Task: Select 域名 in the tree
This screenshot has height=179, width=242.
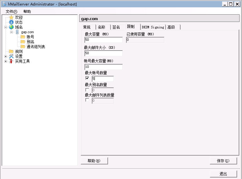Action: (19, 27)
